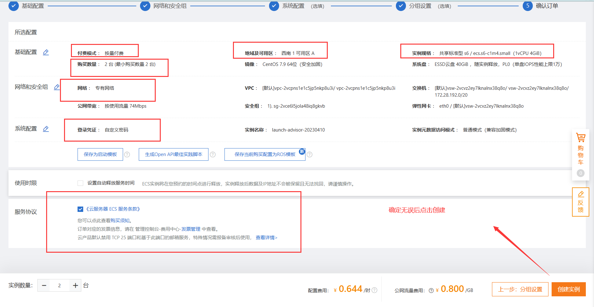
Task: Click the step 5 number circle
Action: click(x=528, y=6)
